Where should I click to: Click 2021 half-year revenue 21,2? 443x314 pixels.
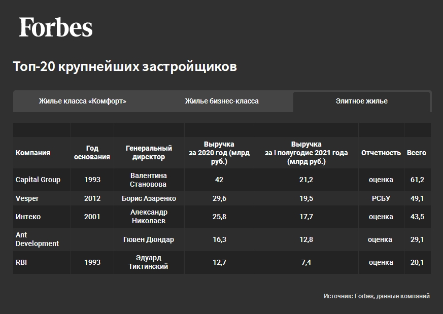[306, 180]
